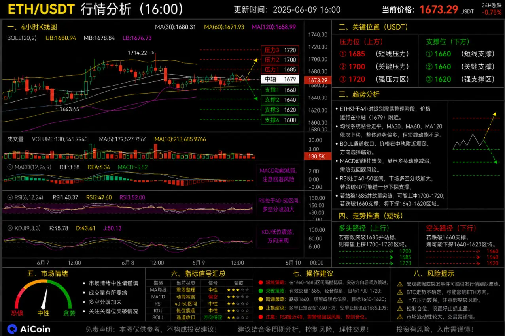Select the 压力2 1700 level label
This screenshot has height=336, width=505.
[280, 60]
